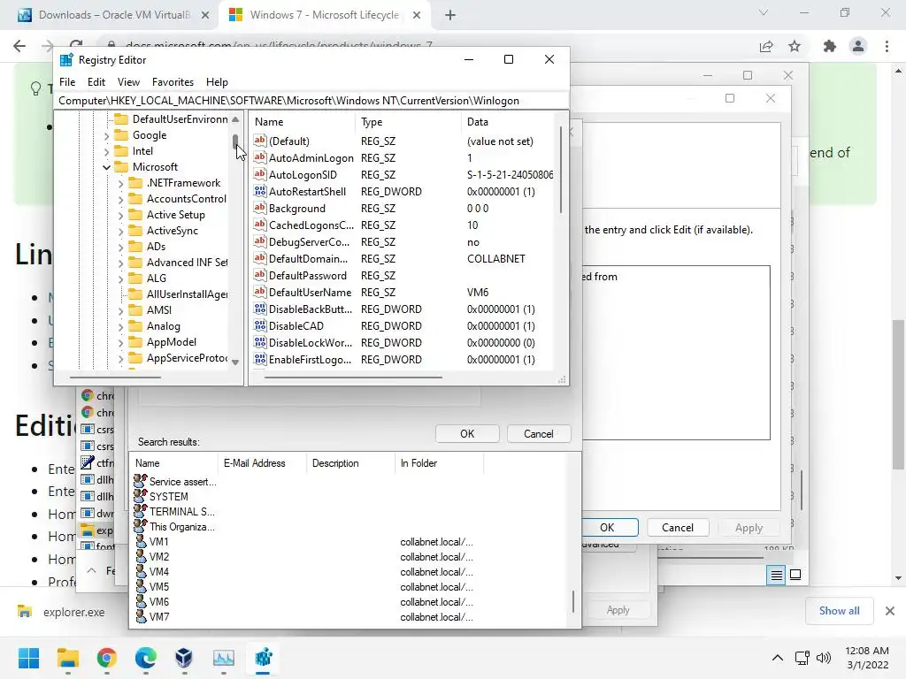Click the registry tree vertical scrollbar thumb
The width and height of the screenshot is (906, 679).
[235, 142]
